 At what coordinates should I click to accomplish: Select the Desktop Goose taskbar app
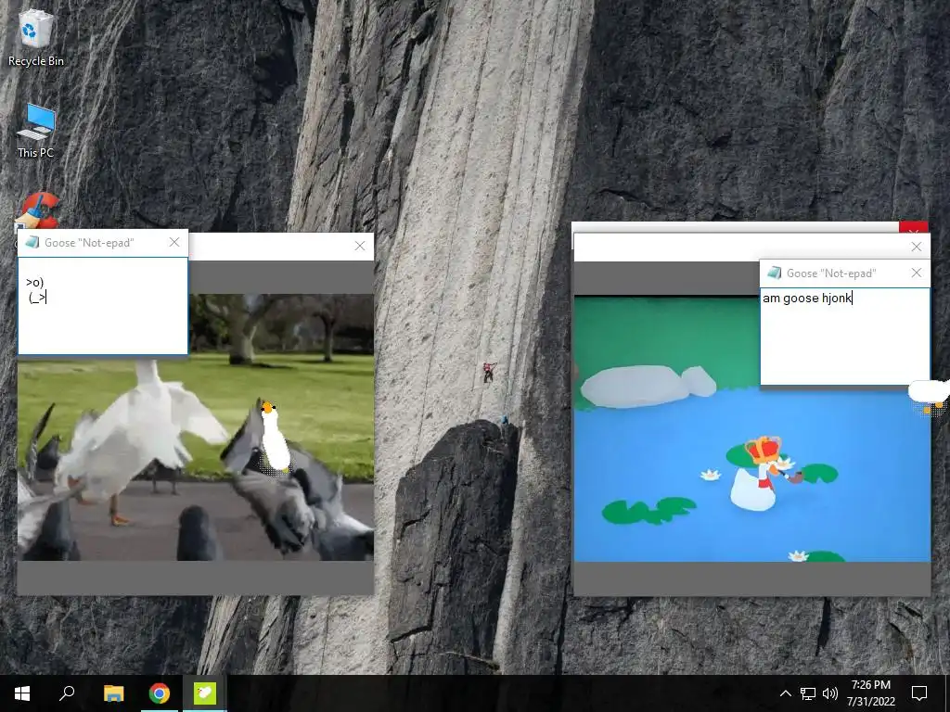click(x=205, y=693)
